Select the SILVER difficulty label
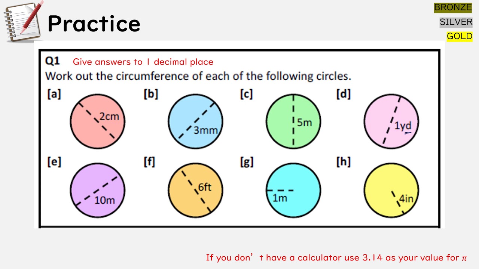This screenshot has width=479, height=269. (456, 22)
